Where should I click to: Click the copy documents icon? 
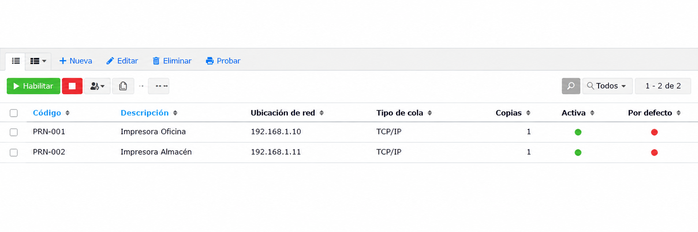pos(123,86)
